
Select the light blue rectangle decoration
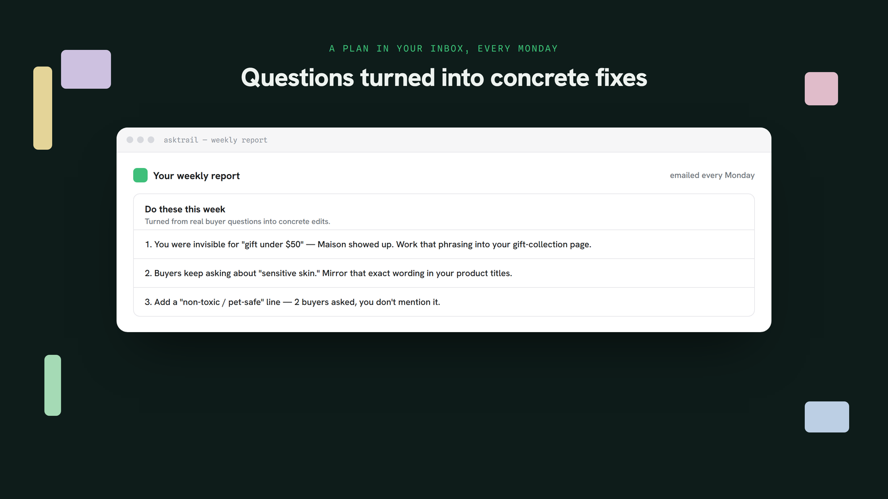click(827, 417)
